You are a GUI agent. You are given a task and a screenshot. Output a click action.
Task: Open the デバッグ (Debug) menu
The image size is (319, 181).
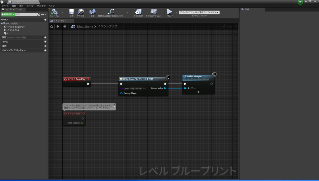coord(30,6)
